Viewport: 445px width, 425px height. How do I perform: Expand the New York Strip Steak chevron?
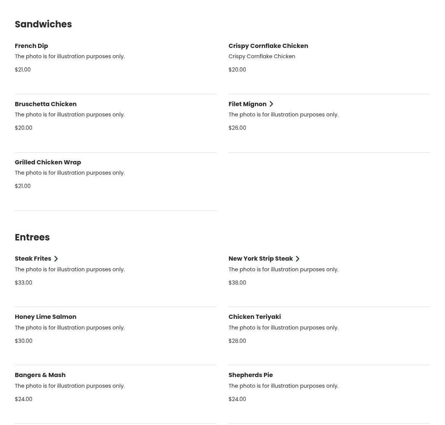[297, 259]
